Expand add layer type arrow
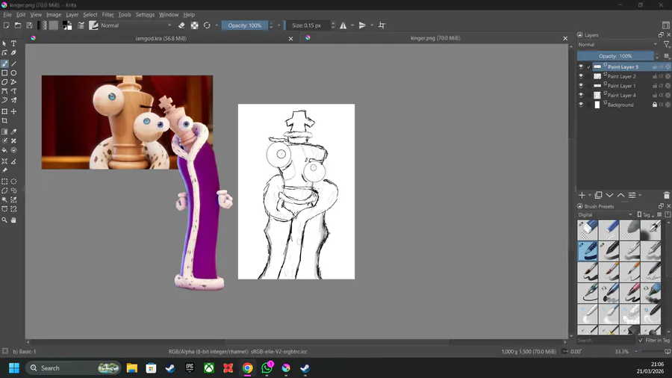The height and width of the screenshot is (378, 672). coord(590,196)
